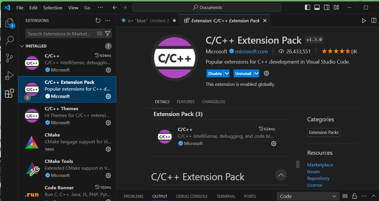379x201 pixels.
Task: Open the View menu
Action: 74,8
